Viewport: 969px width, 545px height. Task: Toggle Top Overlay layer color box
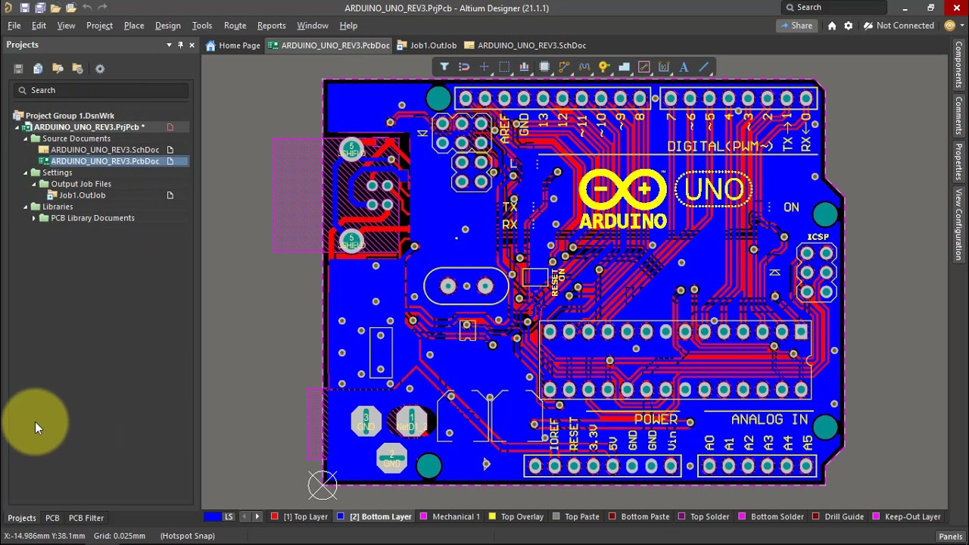pyautogui.click(x=492, y=517)
